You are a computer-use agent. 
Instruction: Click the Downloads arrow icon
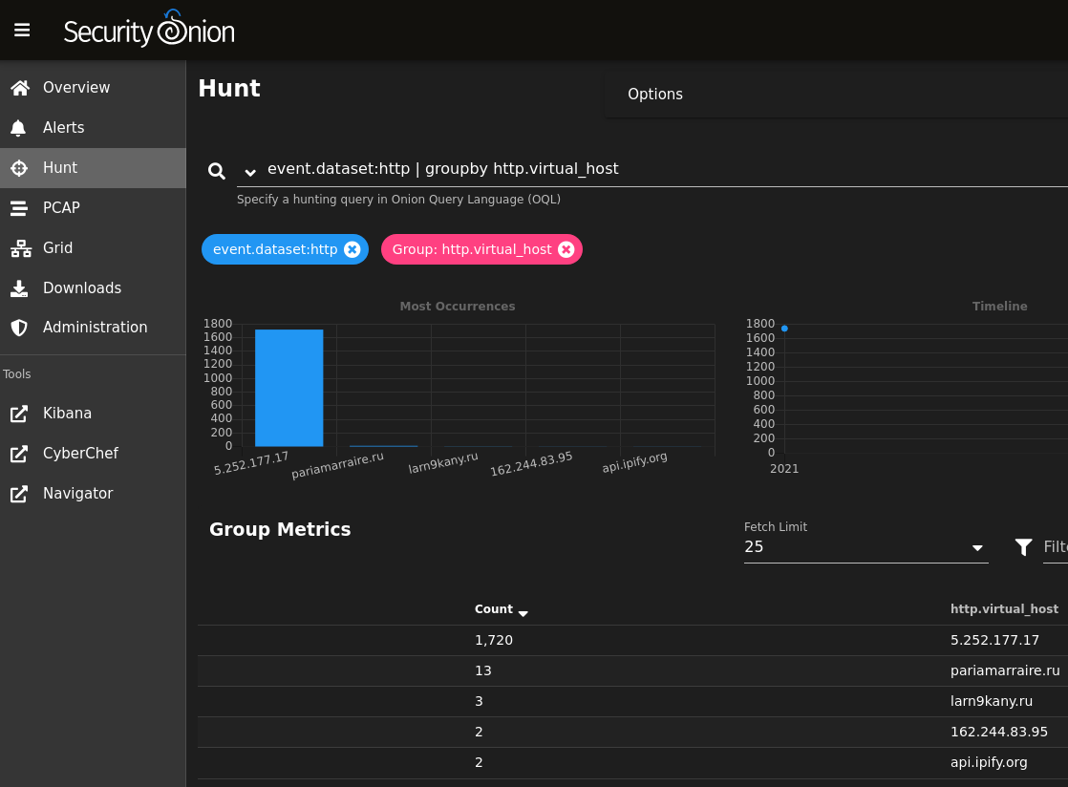tap(19, 288)
